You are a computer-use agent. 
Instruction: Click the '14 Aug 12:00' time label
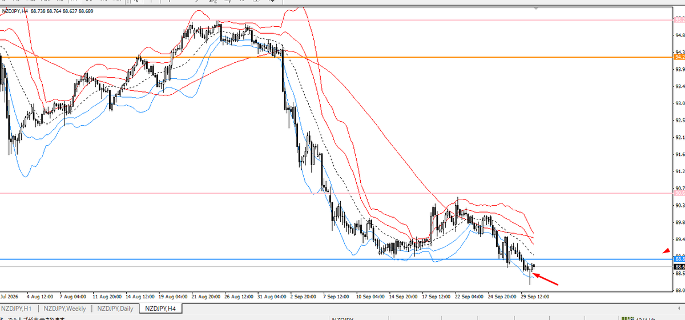(140, 297)
